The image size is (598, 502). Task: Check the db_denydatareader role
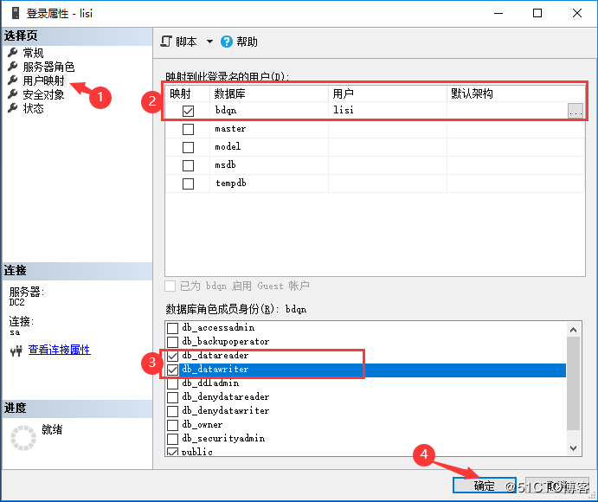point(173,397)
